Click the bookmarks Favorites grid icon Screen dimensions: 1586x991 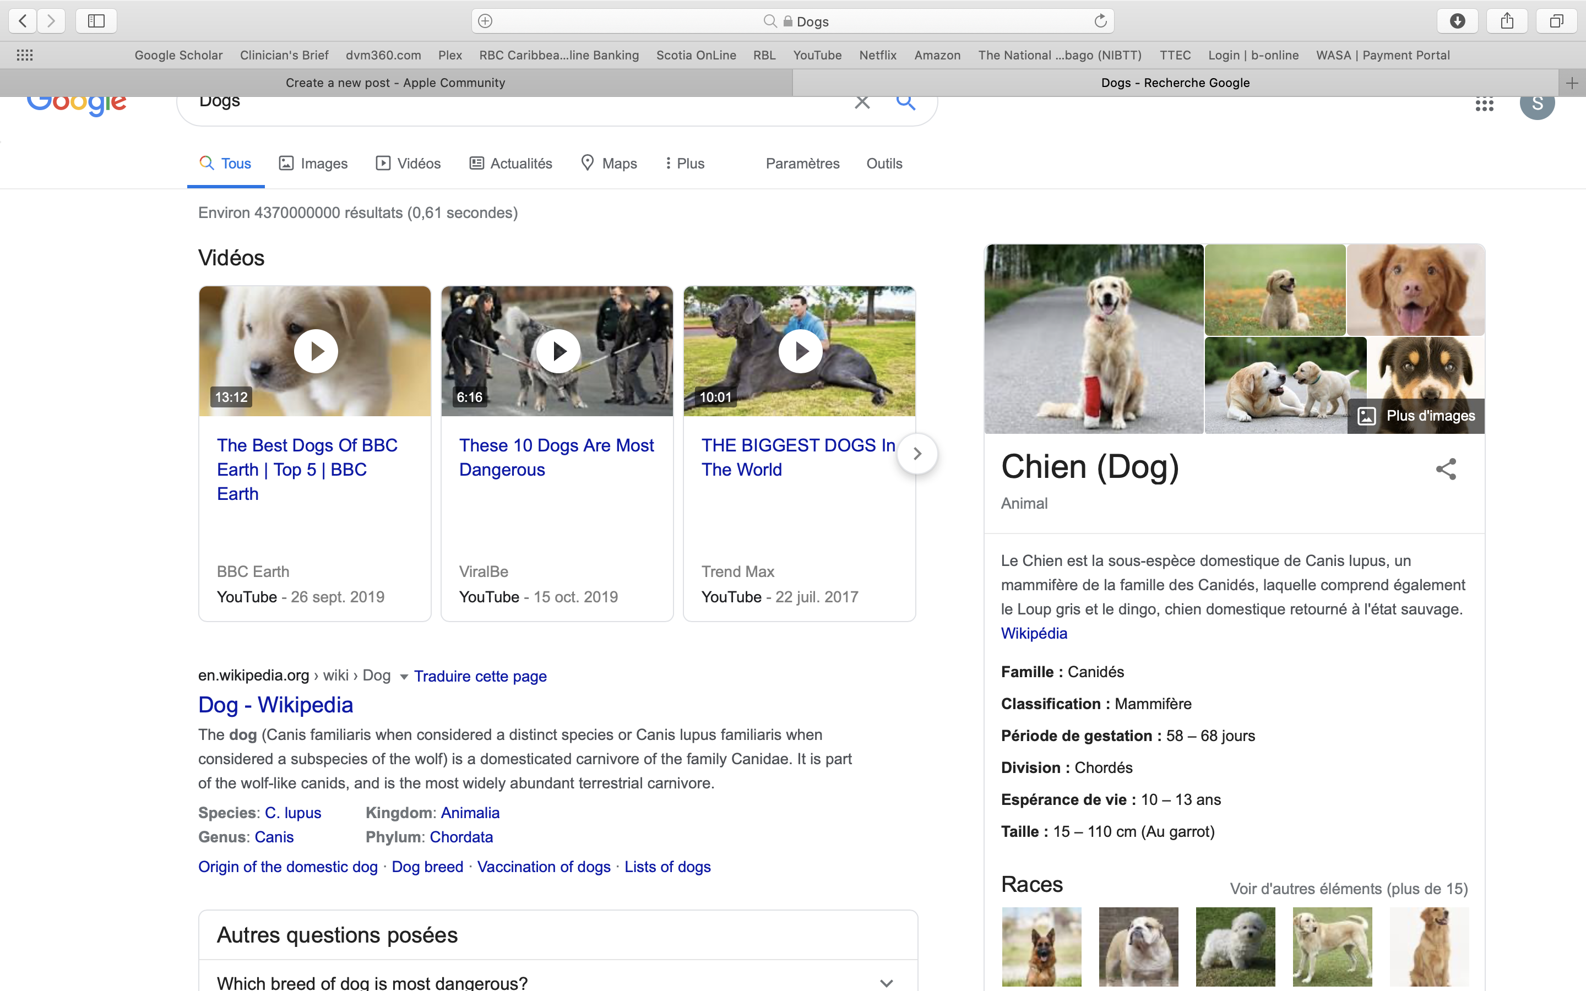point(25,55)
